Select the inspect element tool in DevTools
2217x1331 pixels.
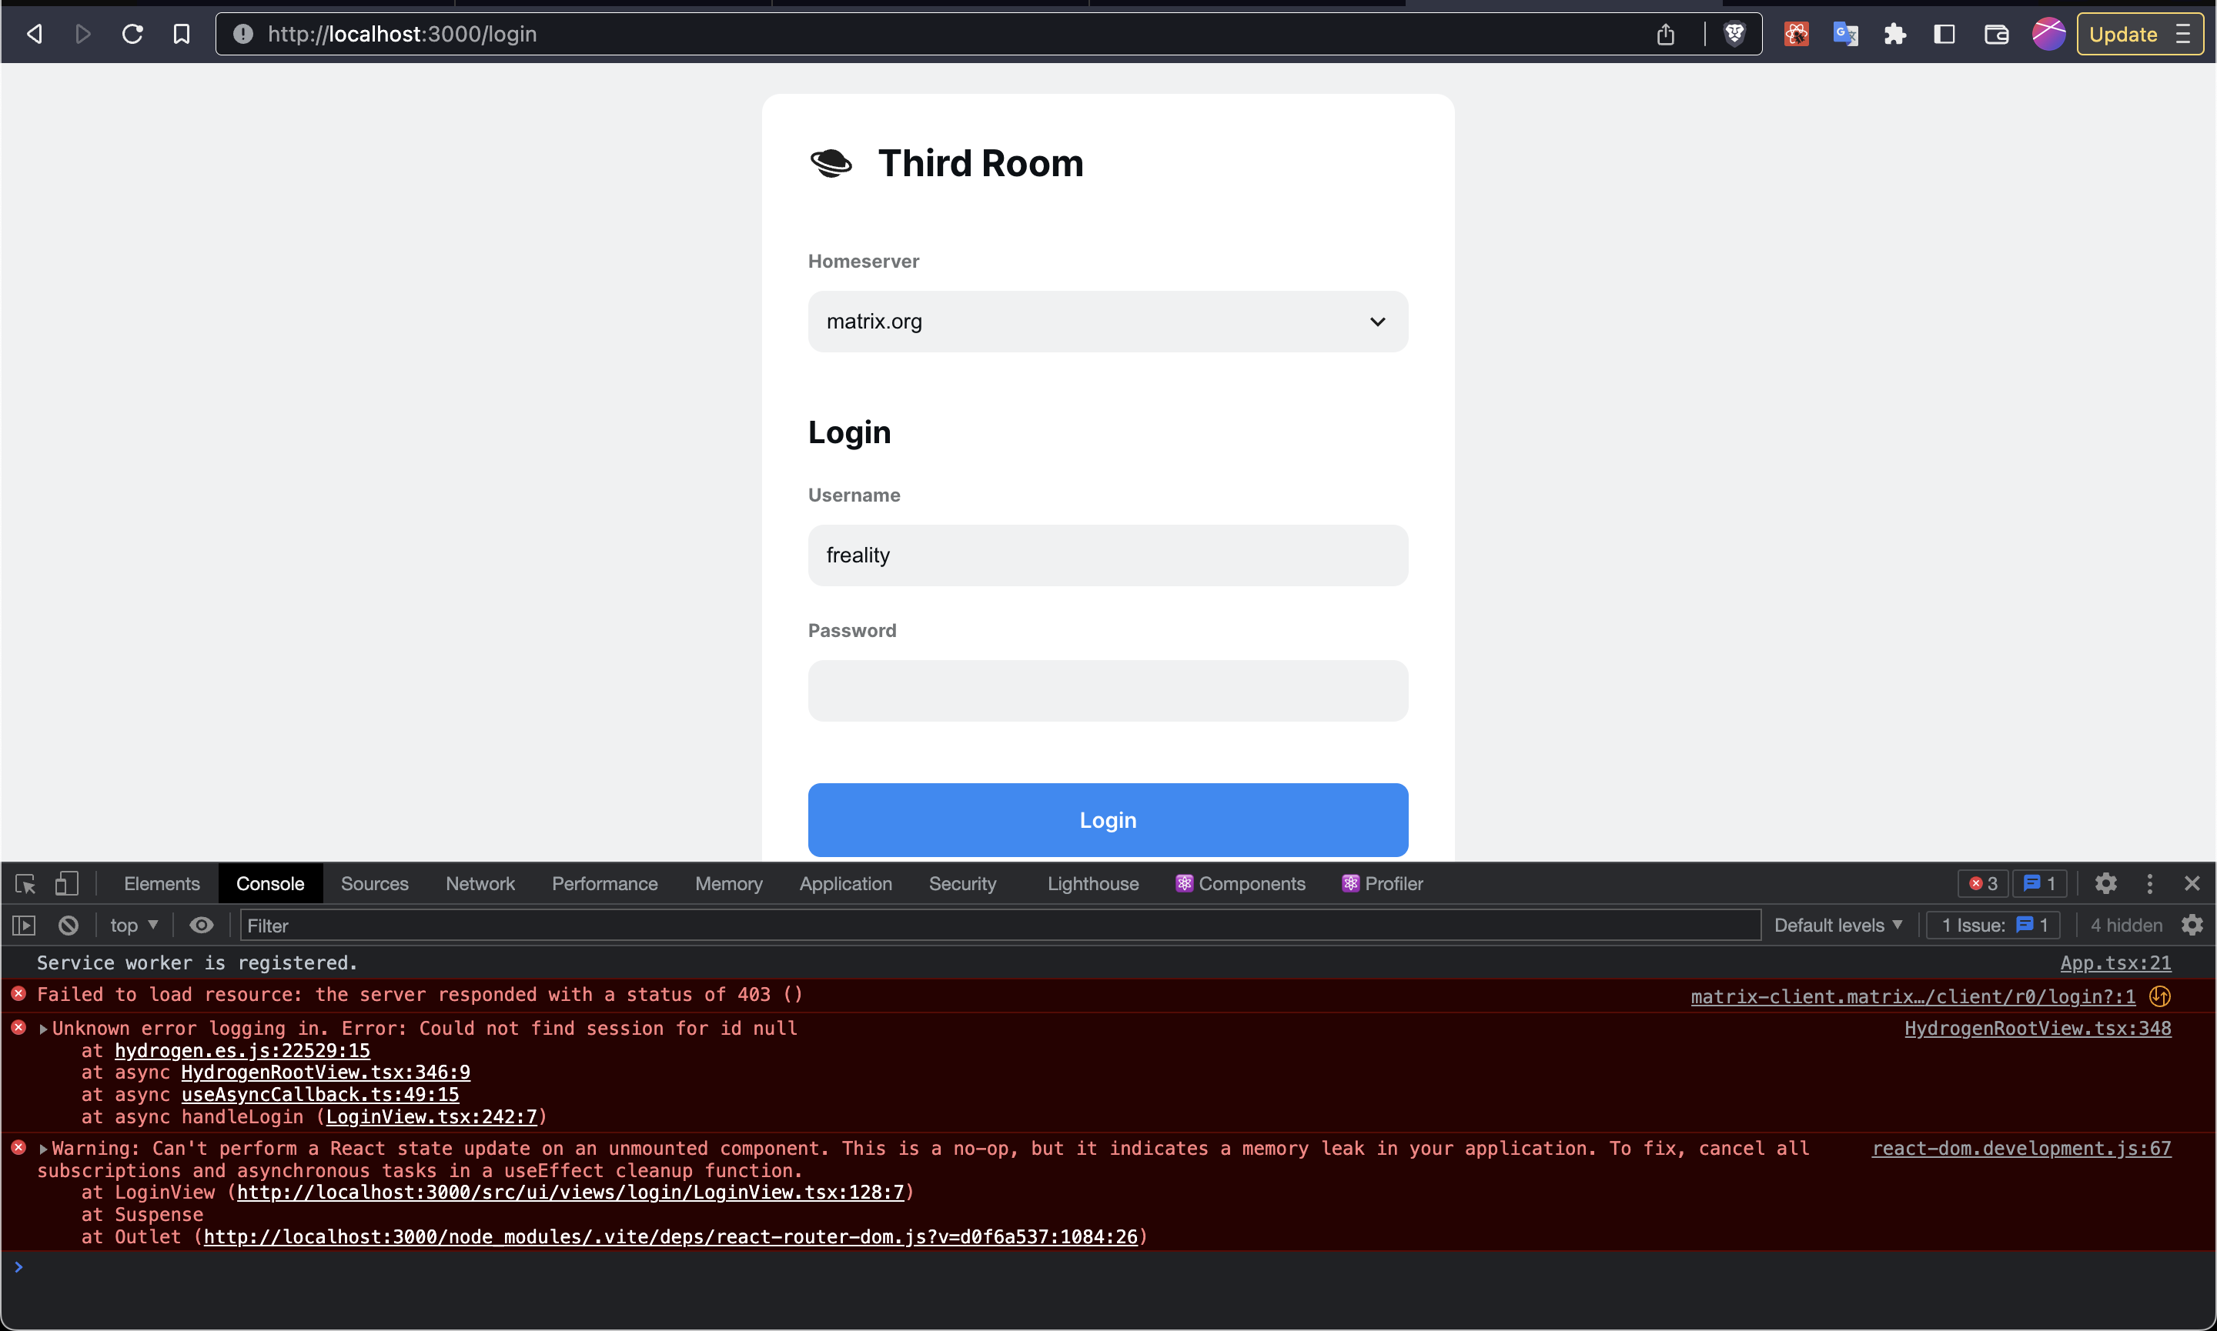click(24, 883)
